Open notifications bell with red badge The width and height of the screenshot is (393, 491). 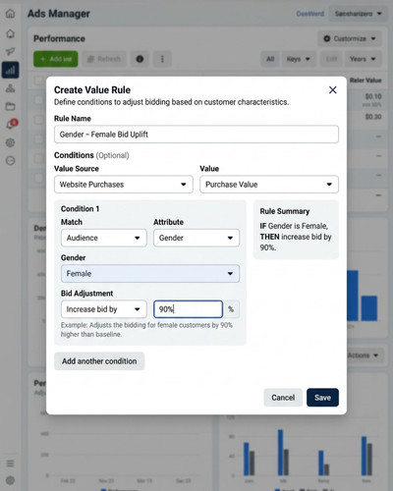pyautogui.click(x=12, y=125)
